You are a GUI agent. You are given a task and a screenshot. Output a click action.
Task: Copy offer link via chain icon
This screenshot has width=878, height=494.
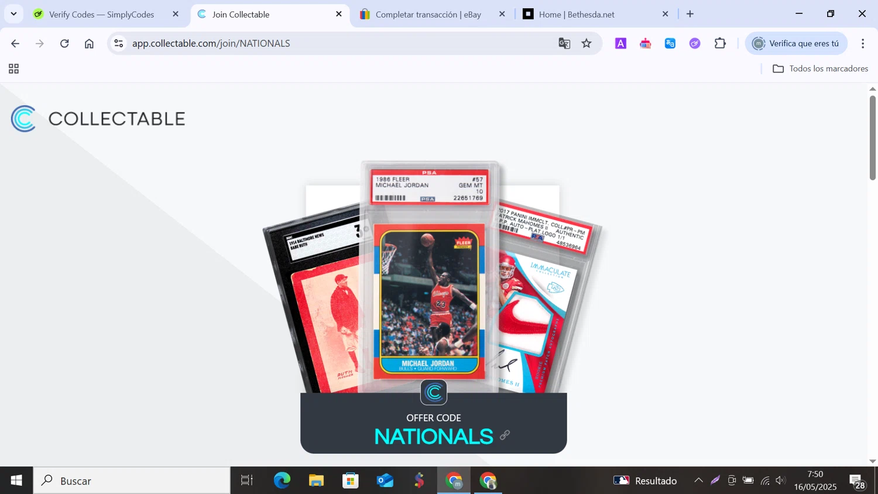tap(505, 435)
